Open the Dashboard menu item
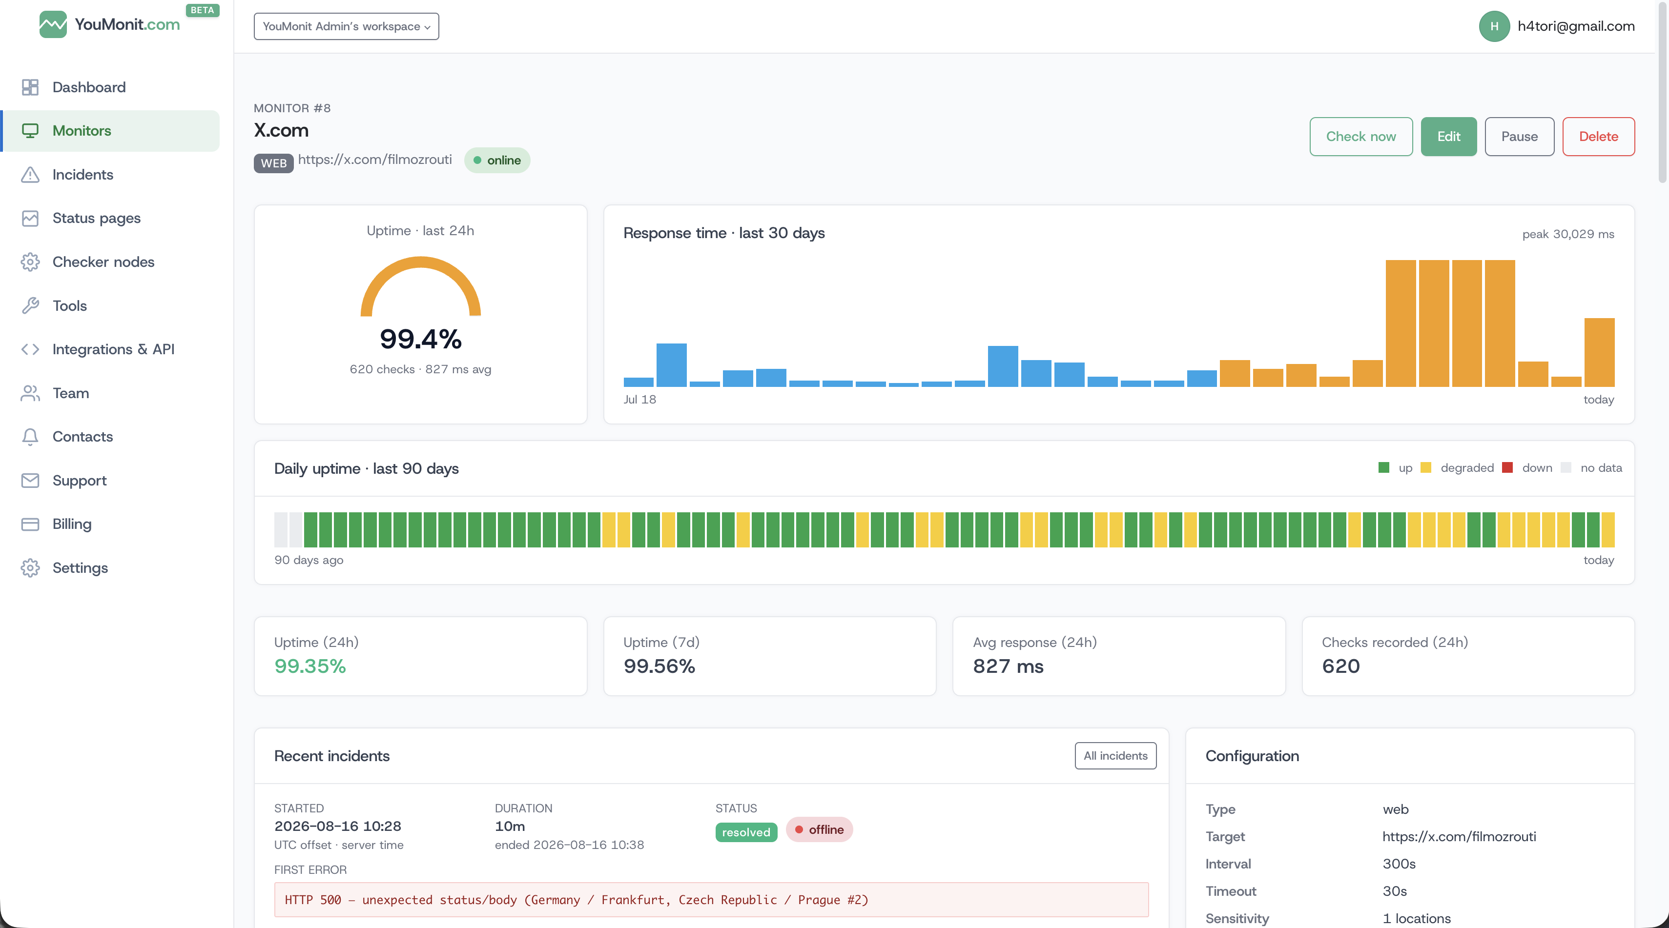Image resolution: width=1669 pixels, height=928 pixels. pos(110,87)
